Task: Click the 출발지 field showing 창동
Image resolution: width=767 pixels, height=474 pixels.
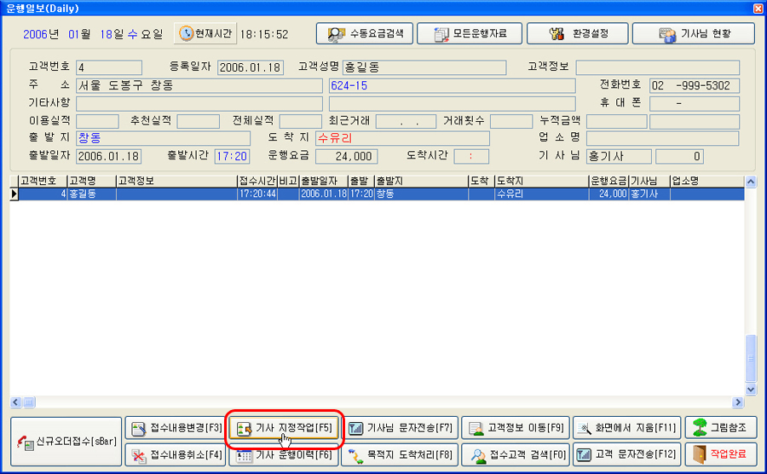Action: pyautogui.click(x=163, y=138)
